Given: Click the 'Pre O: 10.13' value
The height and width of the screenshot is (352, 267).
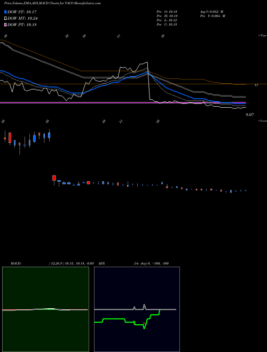Looking at the screenshot, I should point(167,12).
